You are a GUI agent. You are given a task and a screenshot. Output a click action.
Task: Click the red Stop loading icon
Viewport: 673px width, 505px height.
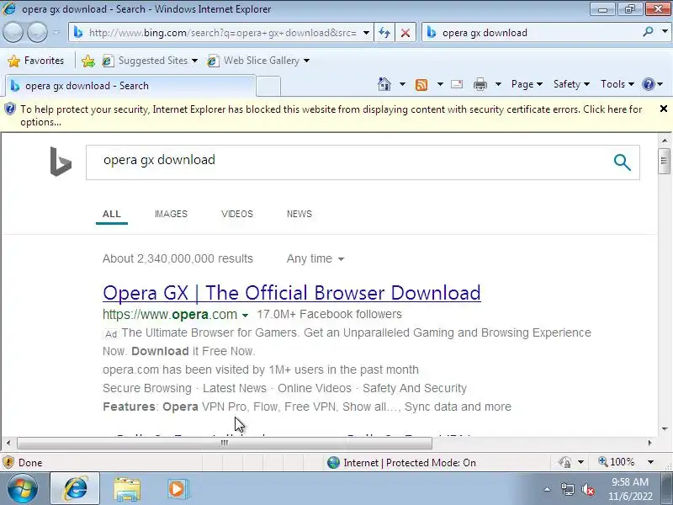(405, 33)
